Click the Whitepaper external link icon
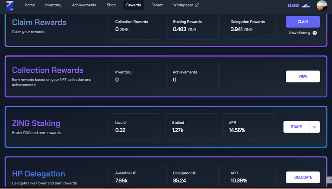This screenshot has height=189, width=332. point(197,5)
